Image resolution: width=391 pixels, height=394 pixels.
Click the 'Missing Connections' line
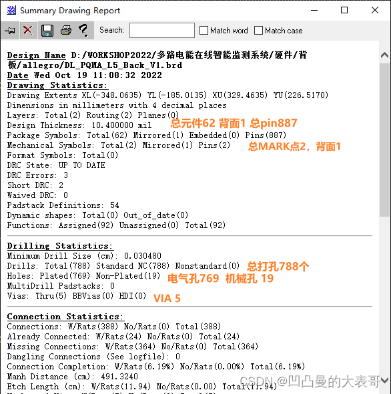tap(133, 347)
